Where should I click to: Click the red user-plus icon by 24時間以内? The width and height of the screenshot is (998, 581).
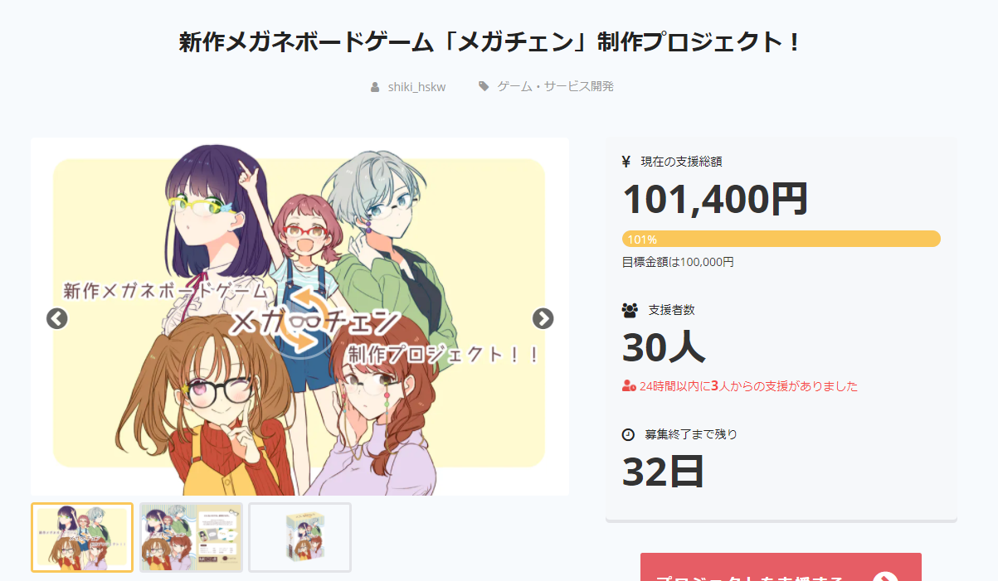coord(629,386)
